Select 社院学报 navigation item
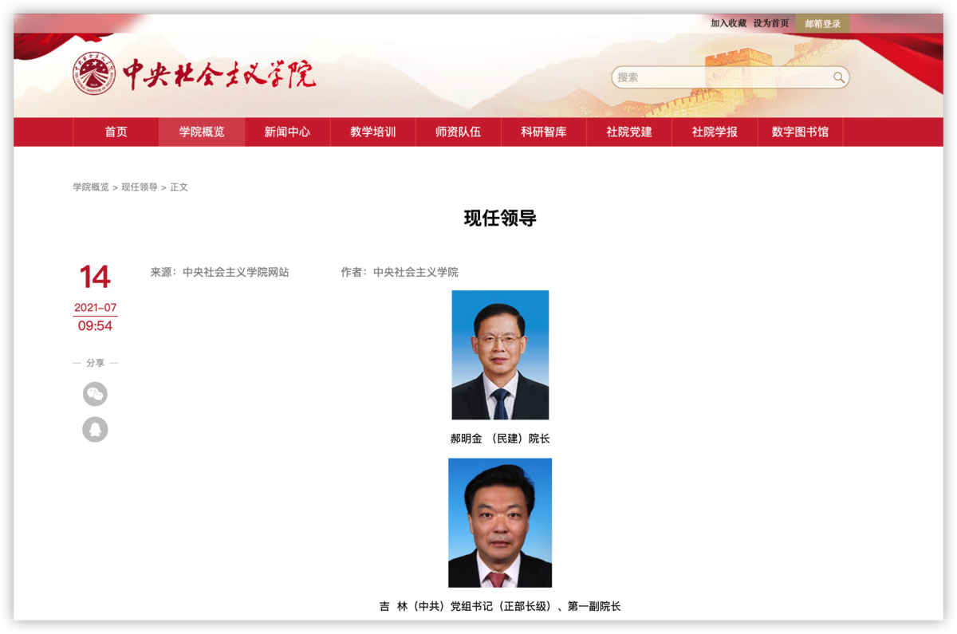Viewport: 957px width, 634px height. click(x=715, y=132)
